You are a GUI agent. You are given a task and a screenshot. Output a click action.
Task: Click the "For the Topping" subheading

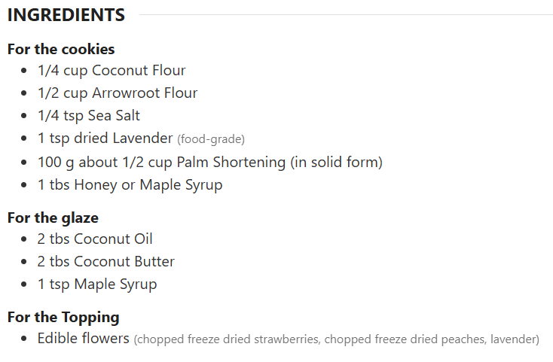click(63, 318)
